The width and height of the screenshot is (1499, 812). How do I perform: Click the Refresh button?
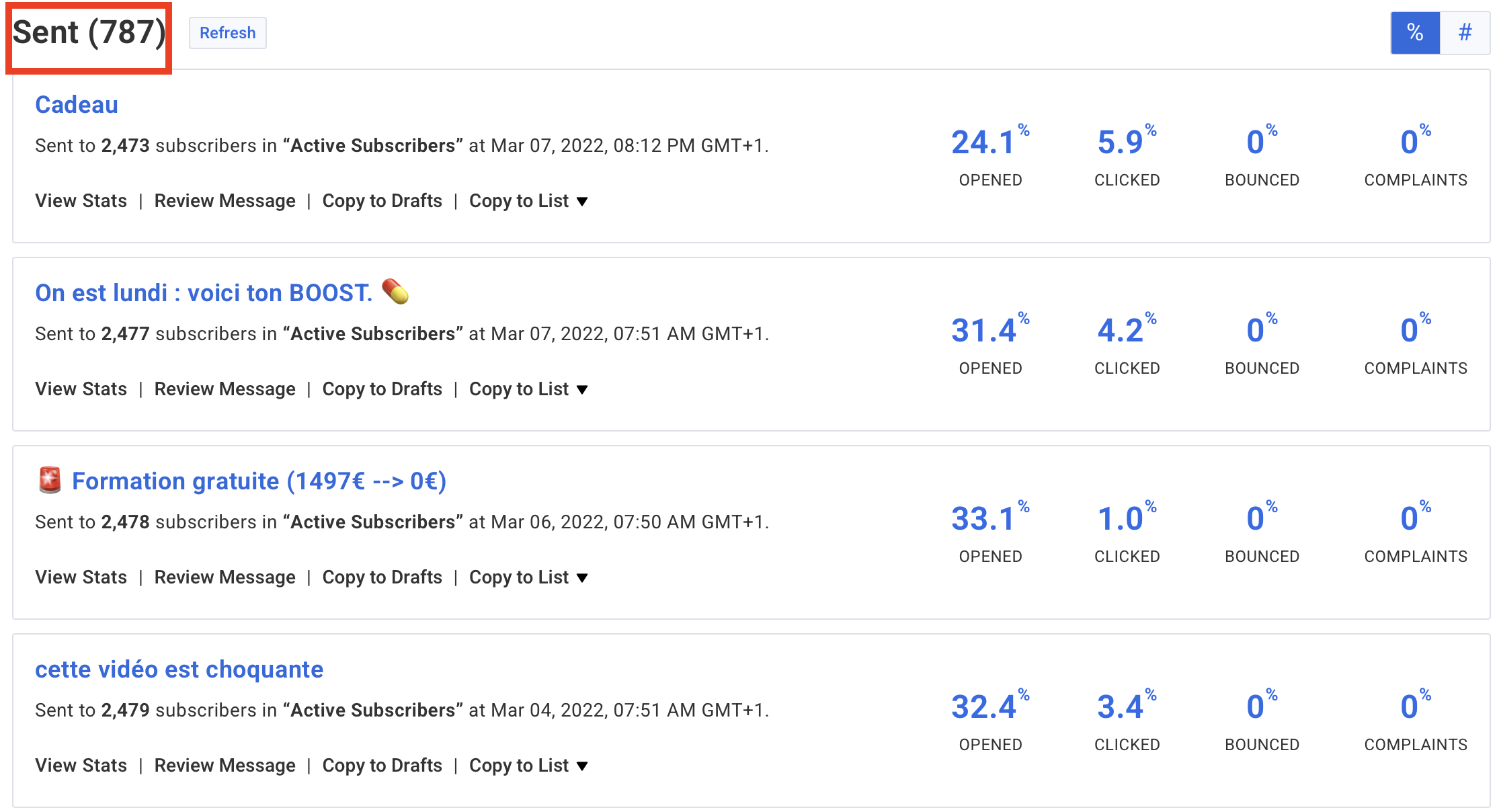[227, 33]
